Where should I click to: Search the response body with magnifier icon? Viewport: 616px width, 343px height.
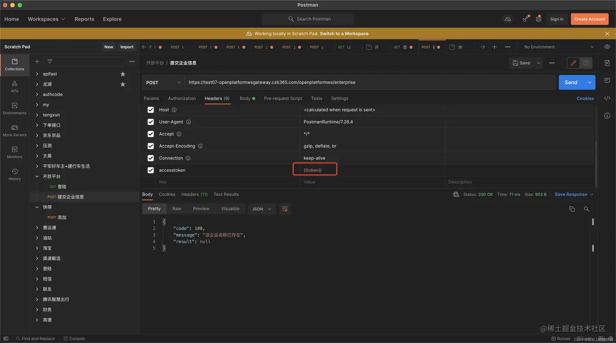point(586,209)
